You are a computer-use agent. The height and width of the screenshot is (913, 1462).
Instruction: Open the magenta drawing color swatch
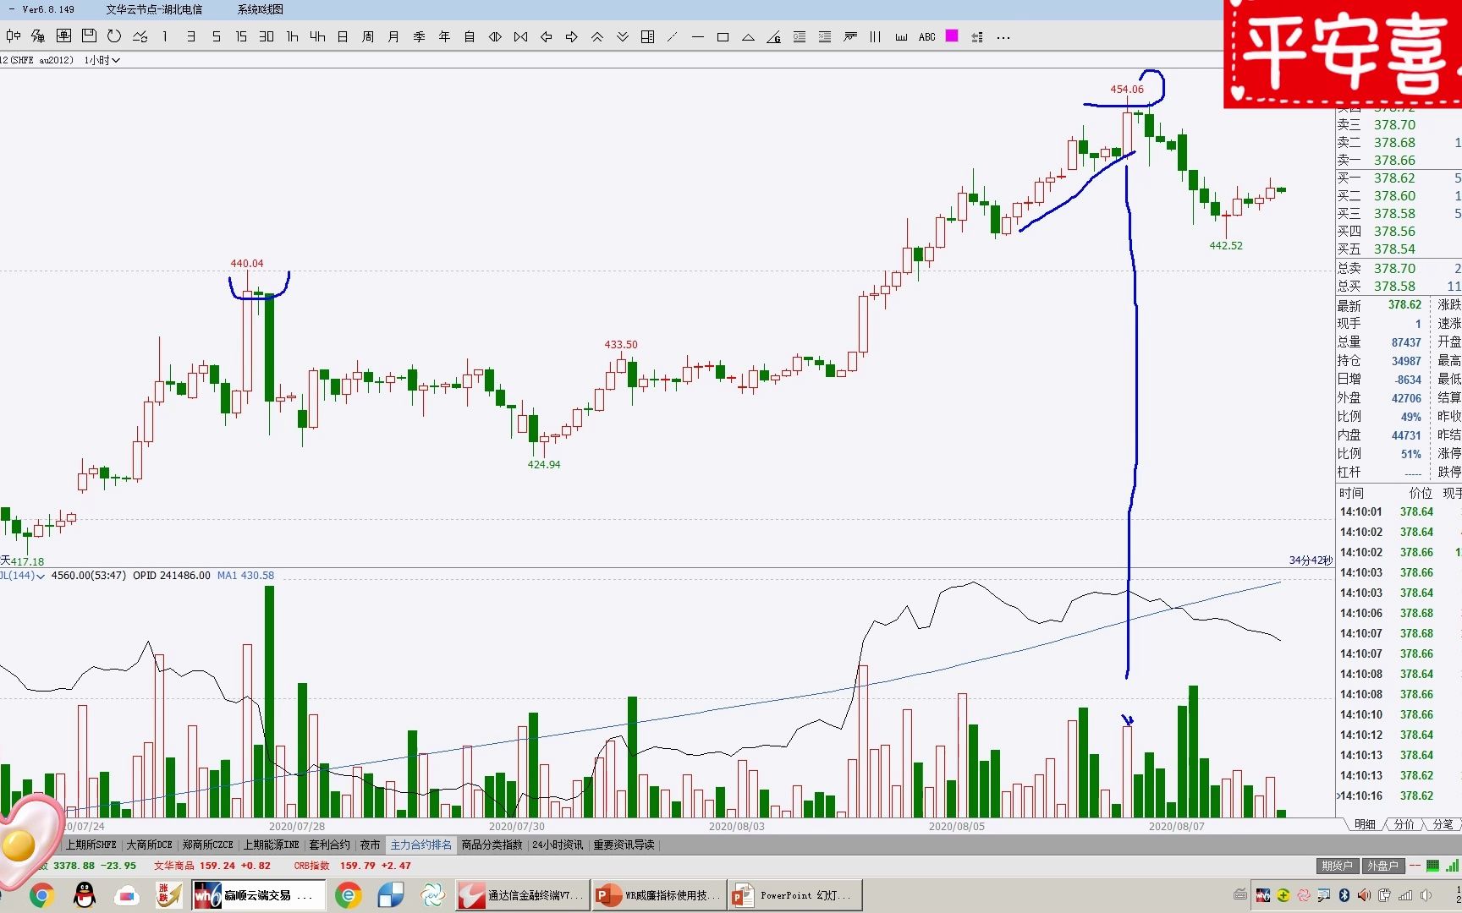pos(952,36)
